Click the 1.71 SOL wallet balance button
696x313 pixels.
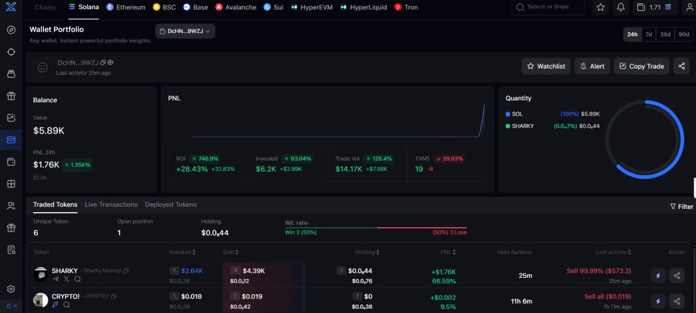tap(654, 8)
